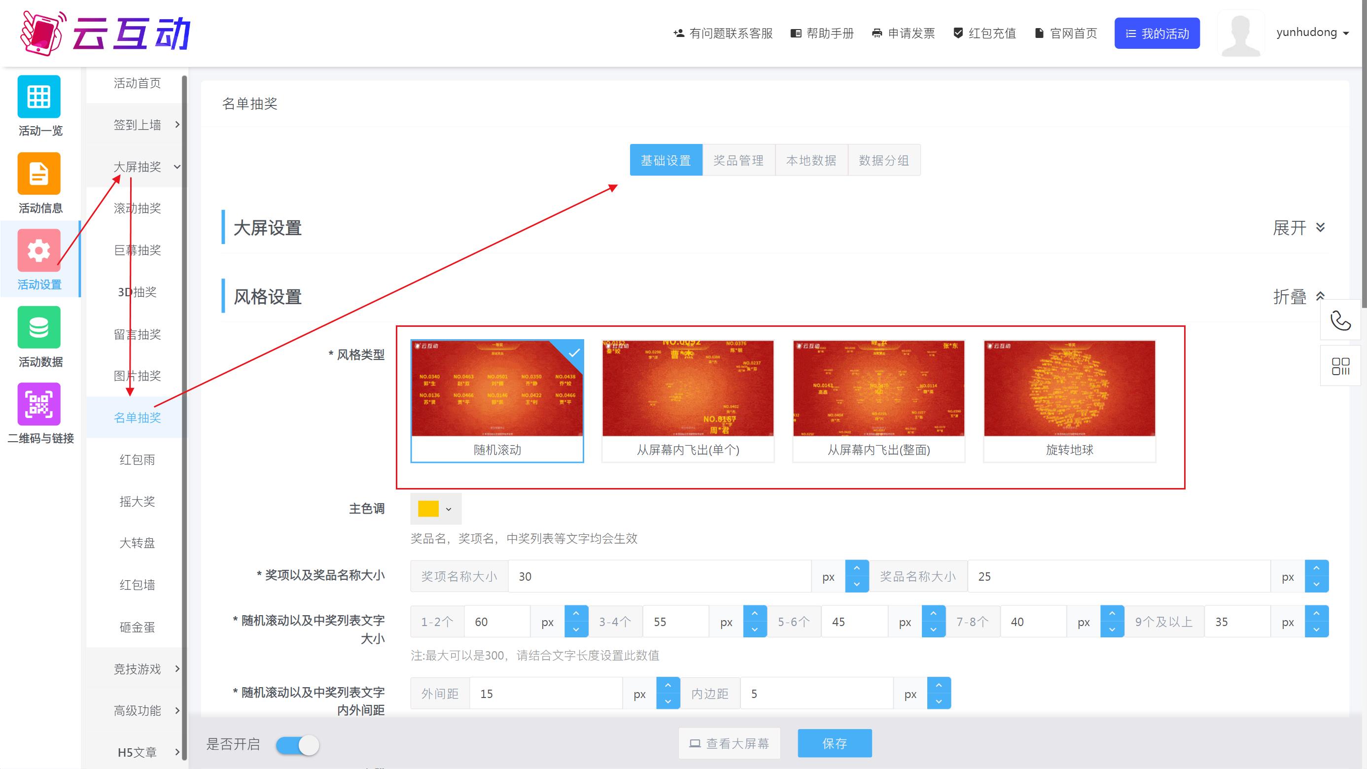Select the 活动设置 gear icon
The image size is (1367, 769).
point(39,250)
